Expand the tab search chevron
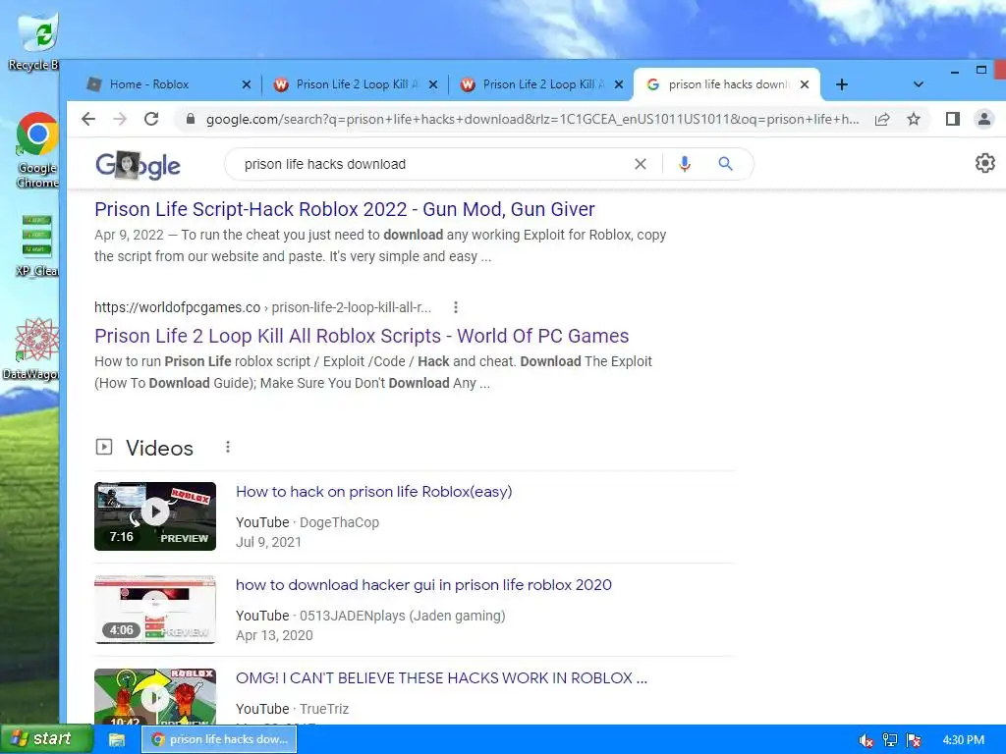This screenshot has height=754, width=1006. pos(919,84)
